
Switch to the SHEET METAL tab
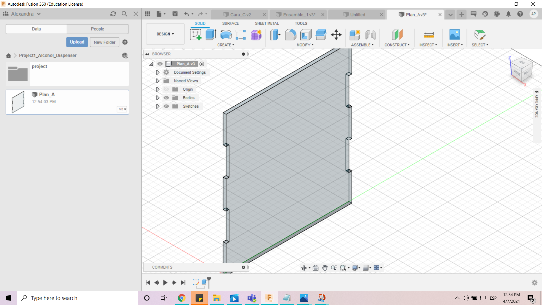coord(267,23)
